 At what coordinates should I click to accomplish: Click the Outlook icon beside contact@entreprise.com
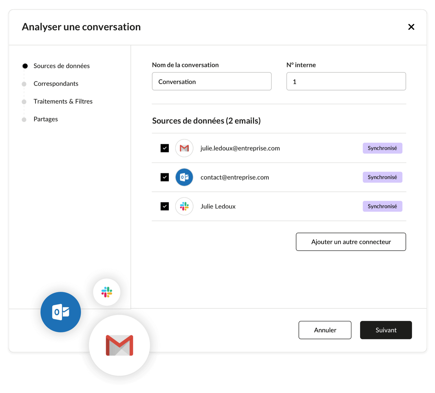coord(184,177)
